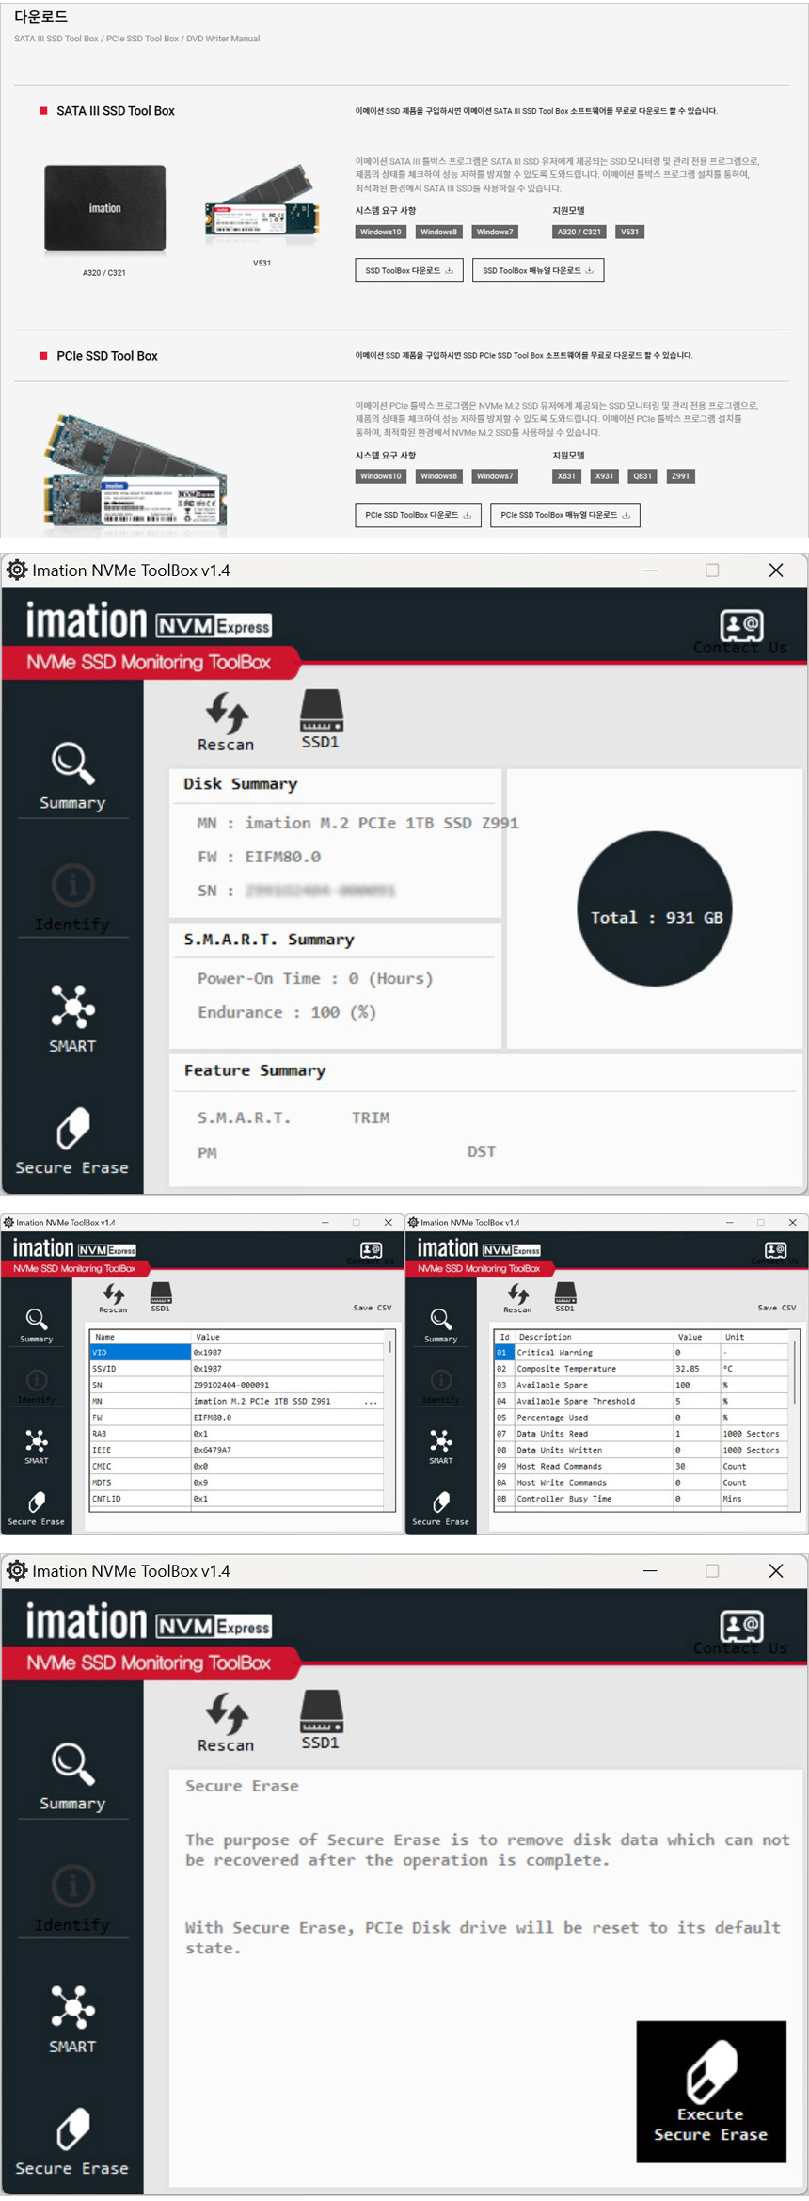Click Contact Us icon in Critical Warning table window
The image size is (809, 2201).
tap(776, 1250)
